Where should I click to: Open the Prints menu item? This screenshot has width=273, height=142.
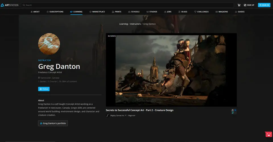[117, 12]
